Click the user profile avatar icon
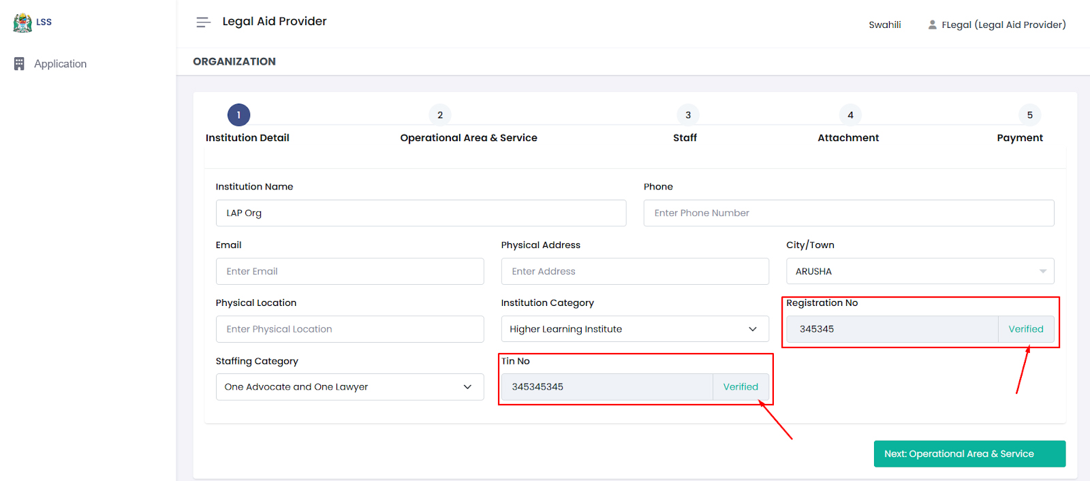 pos(932,25)
